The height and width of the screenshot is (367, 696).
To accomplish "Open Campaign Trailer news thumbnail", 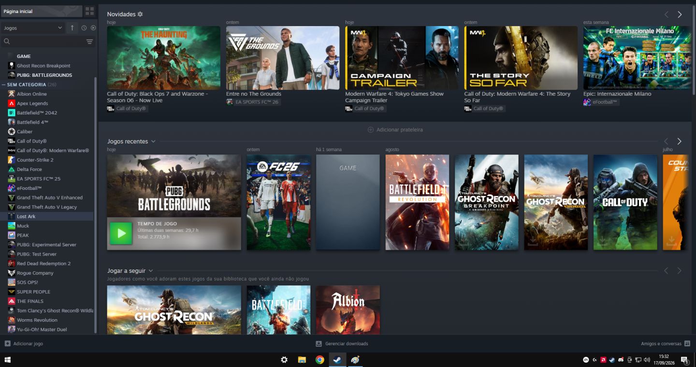I will (402, 58).
